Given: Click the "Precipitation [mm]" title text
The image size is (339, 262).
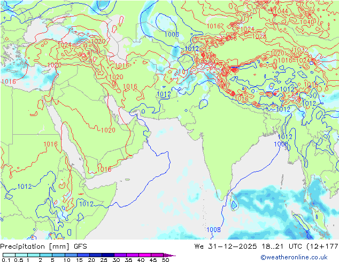Looking at the screenshot, I should point(35,246).
